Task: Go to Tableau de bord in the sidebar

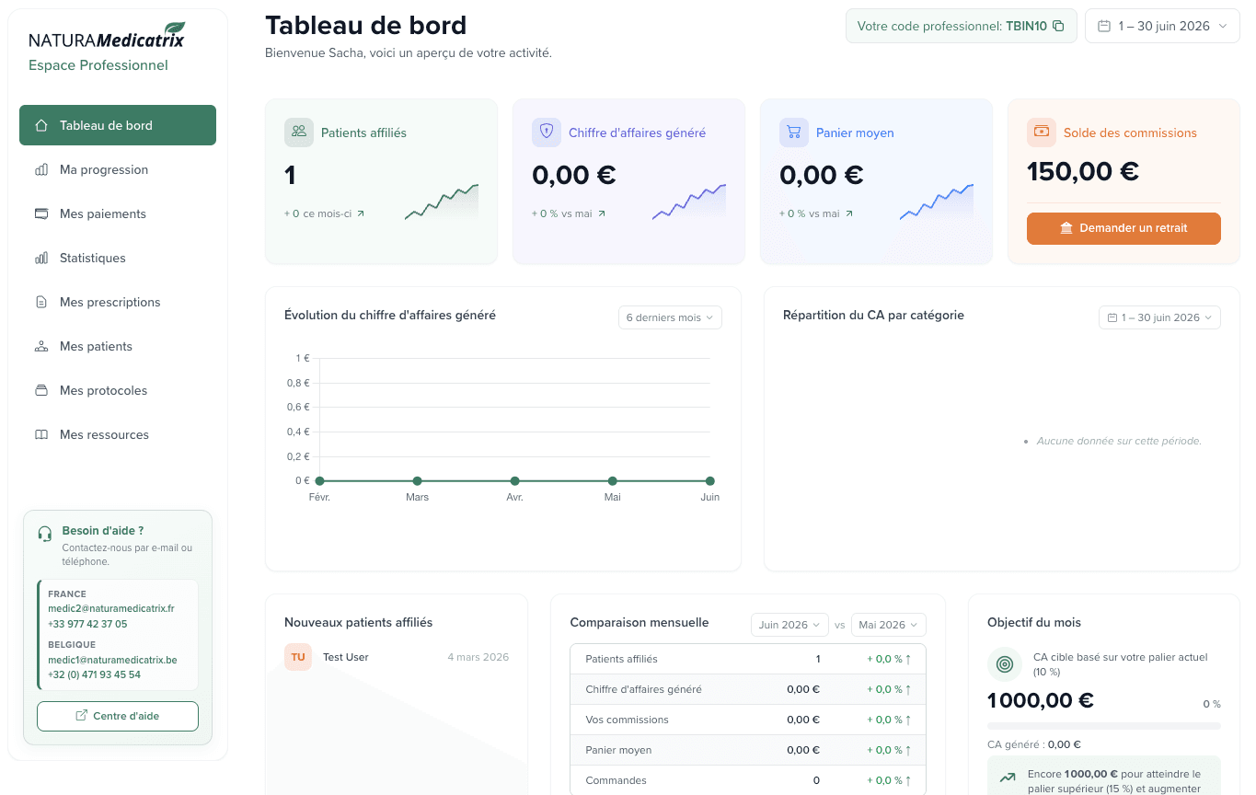Action: pos(118,125)
